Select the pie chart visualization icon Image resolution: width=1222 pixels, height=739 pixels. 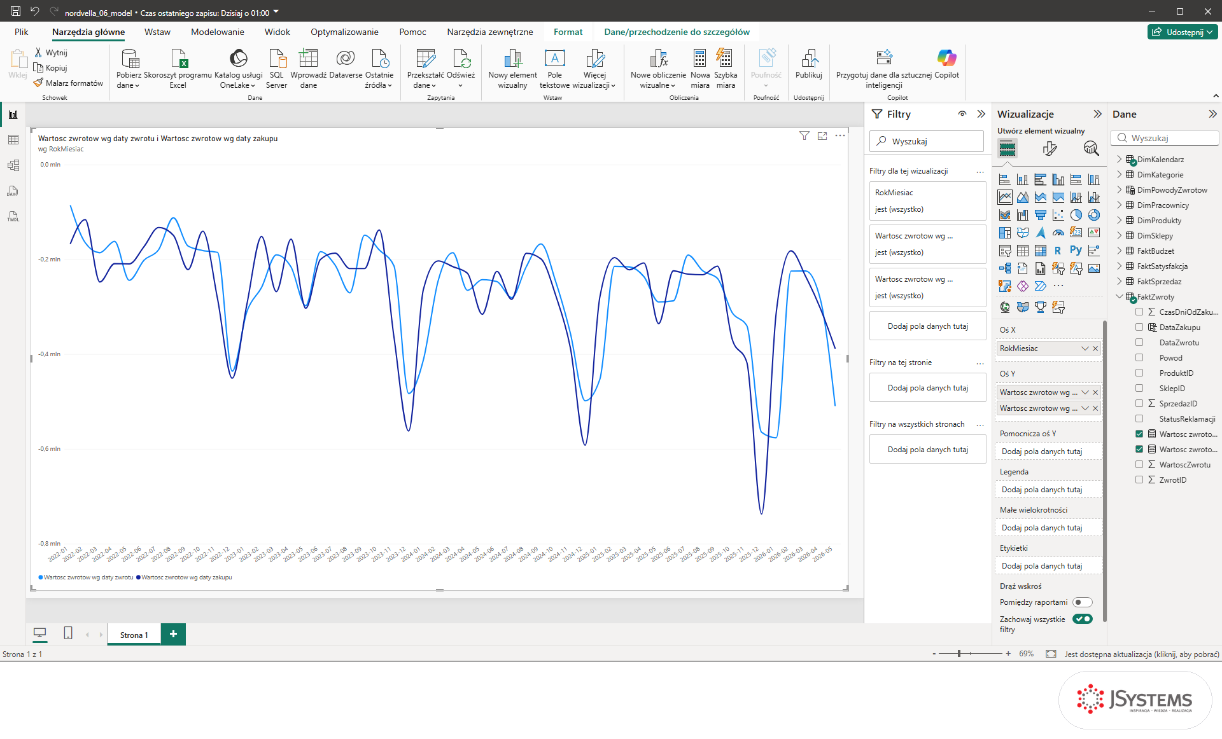(x=1076, y=215)
